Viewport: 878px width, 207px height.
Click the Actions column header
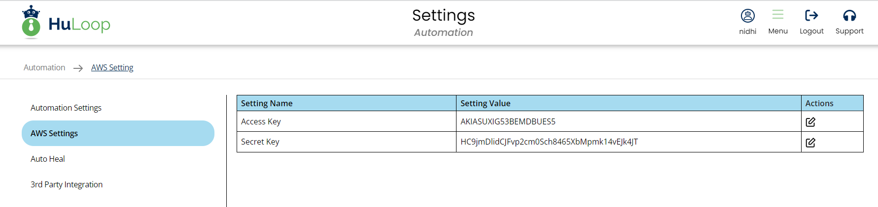(819, 103)
